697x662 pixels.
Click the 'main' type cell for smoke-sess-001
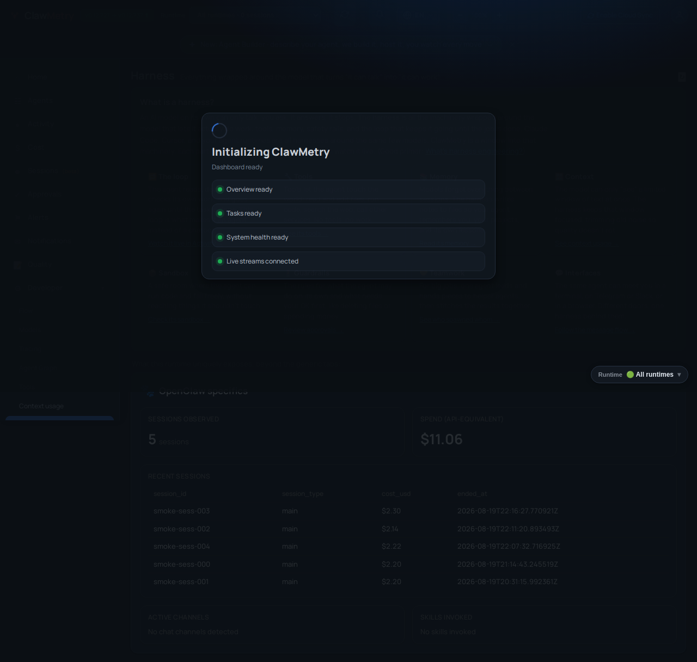pyautogui.click(x=290, y=582)
